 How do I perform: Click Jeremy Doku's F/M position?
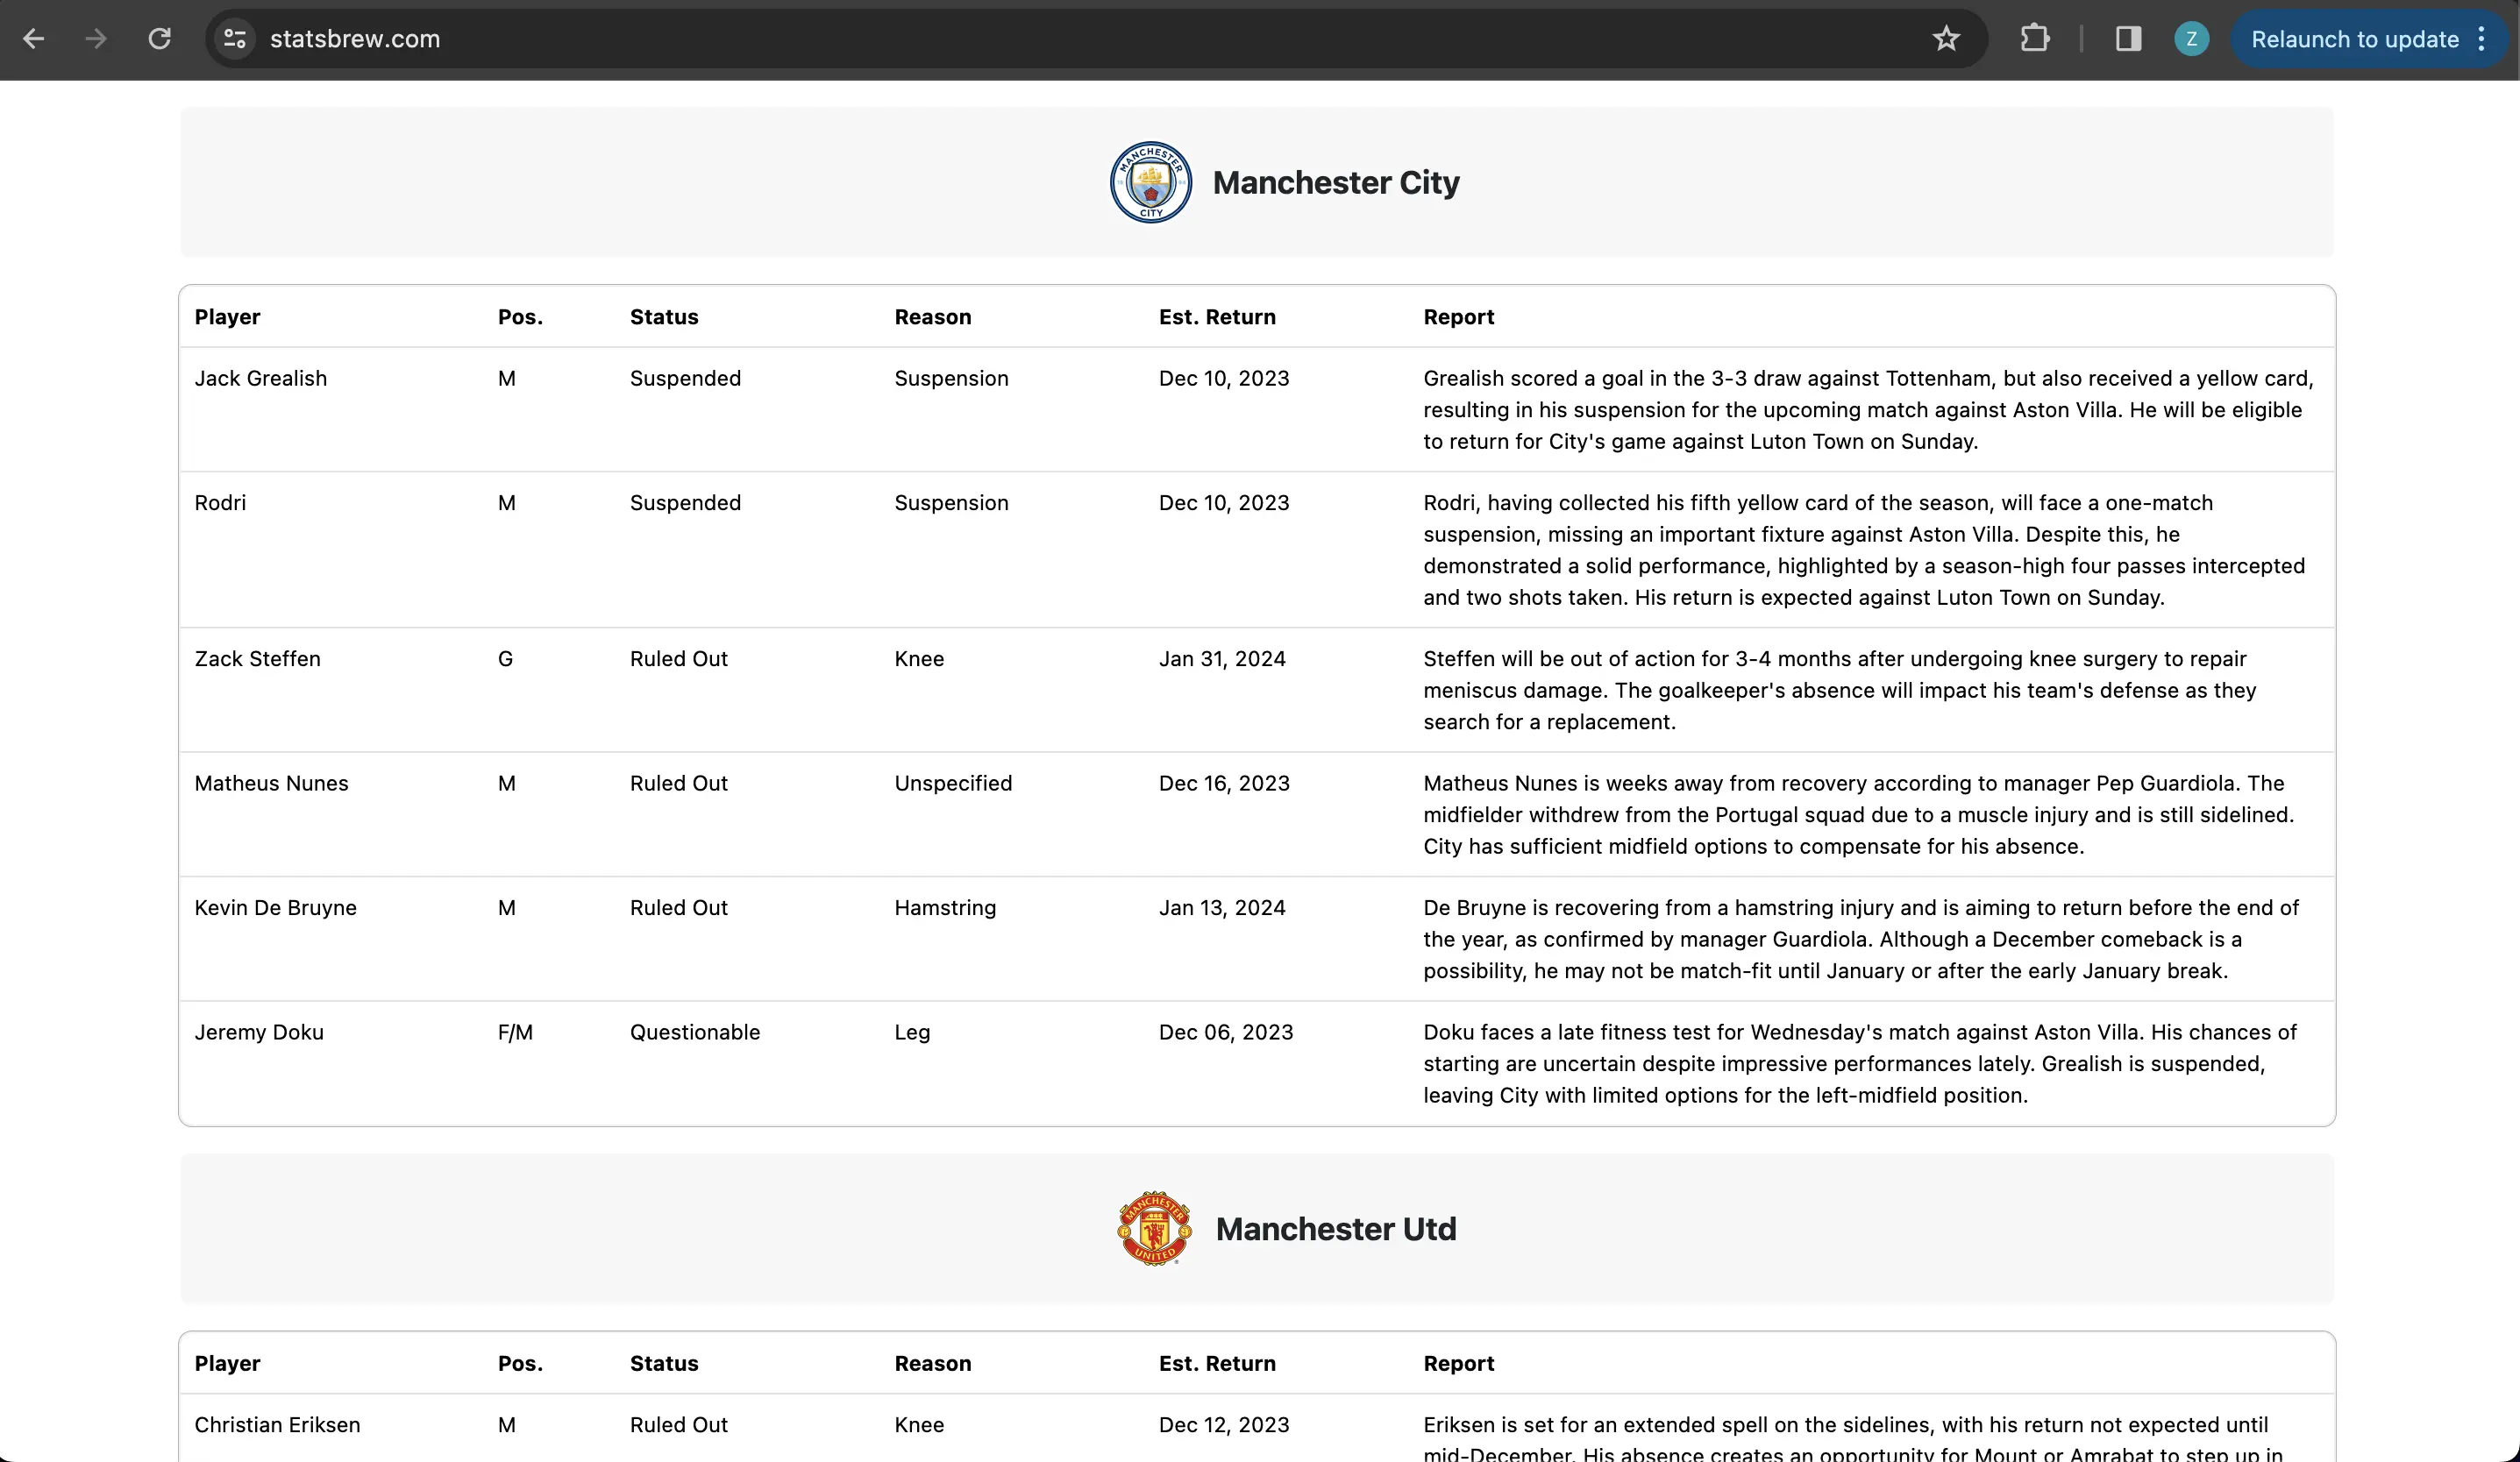[515, 1033]
